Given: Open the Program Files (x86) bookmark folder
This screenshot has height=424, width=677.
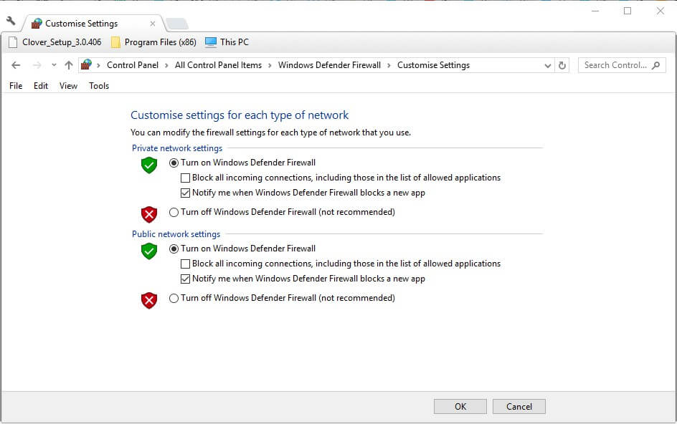Looking at the screenshot, I should point(153,42).
